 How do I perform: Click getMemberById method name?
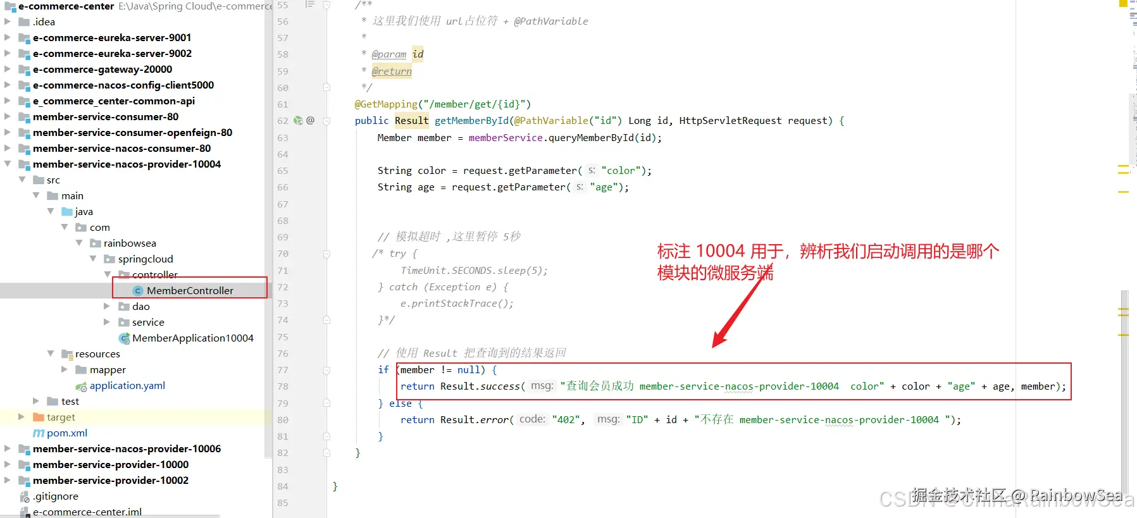coord(471,120)
